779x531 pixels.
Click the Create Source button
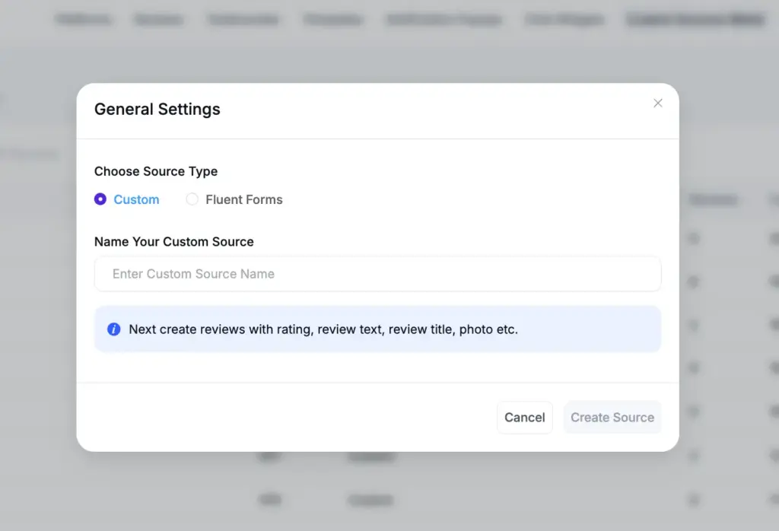[612, 417]
